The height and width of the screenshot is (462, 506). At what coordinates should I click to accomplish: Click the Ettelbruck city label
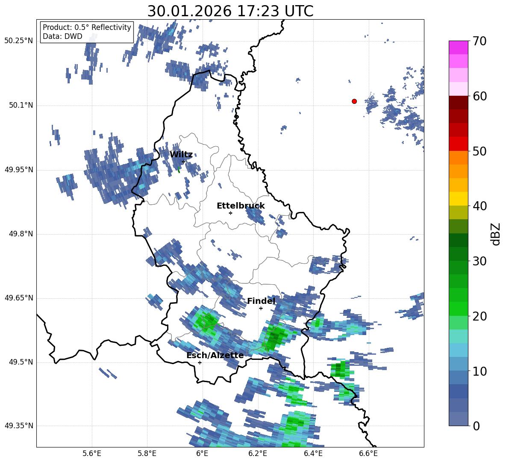click(x=241, y=206)
